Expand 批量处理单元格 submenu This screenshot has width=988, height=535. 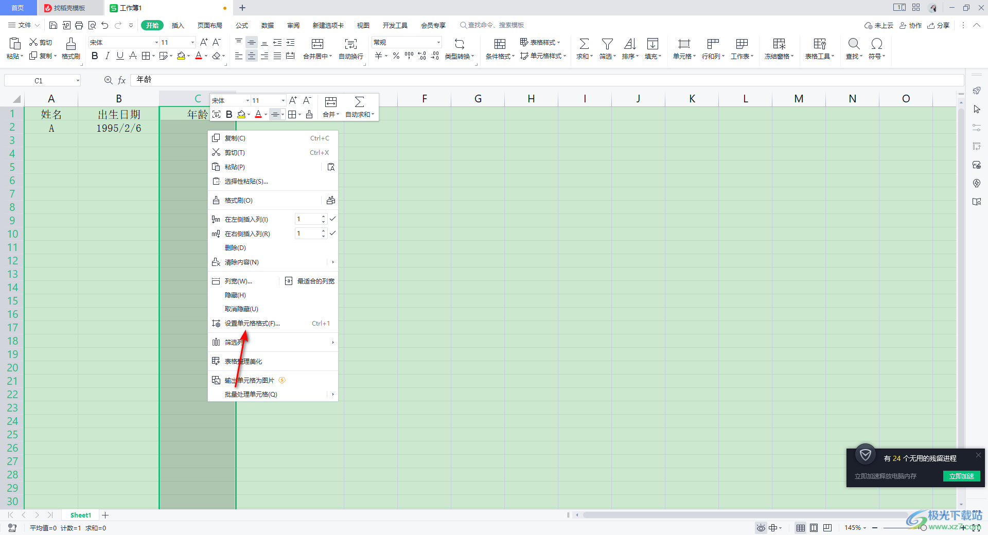click(333, 394)
